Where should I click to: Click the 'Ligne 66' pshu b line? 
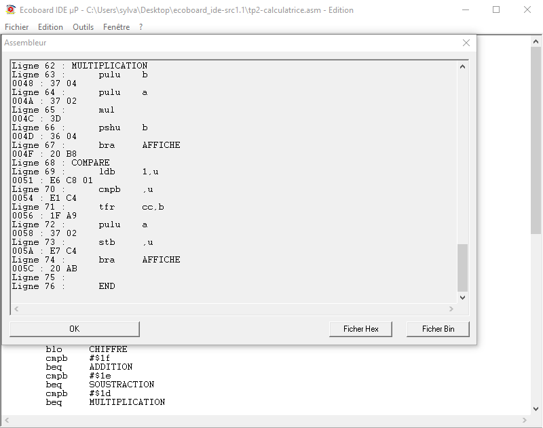tap(80, 128)
